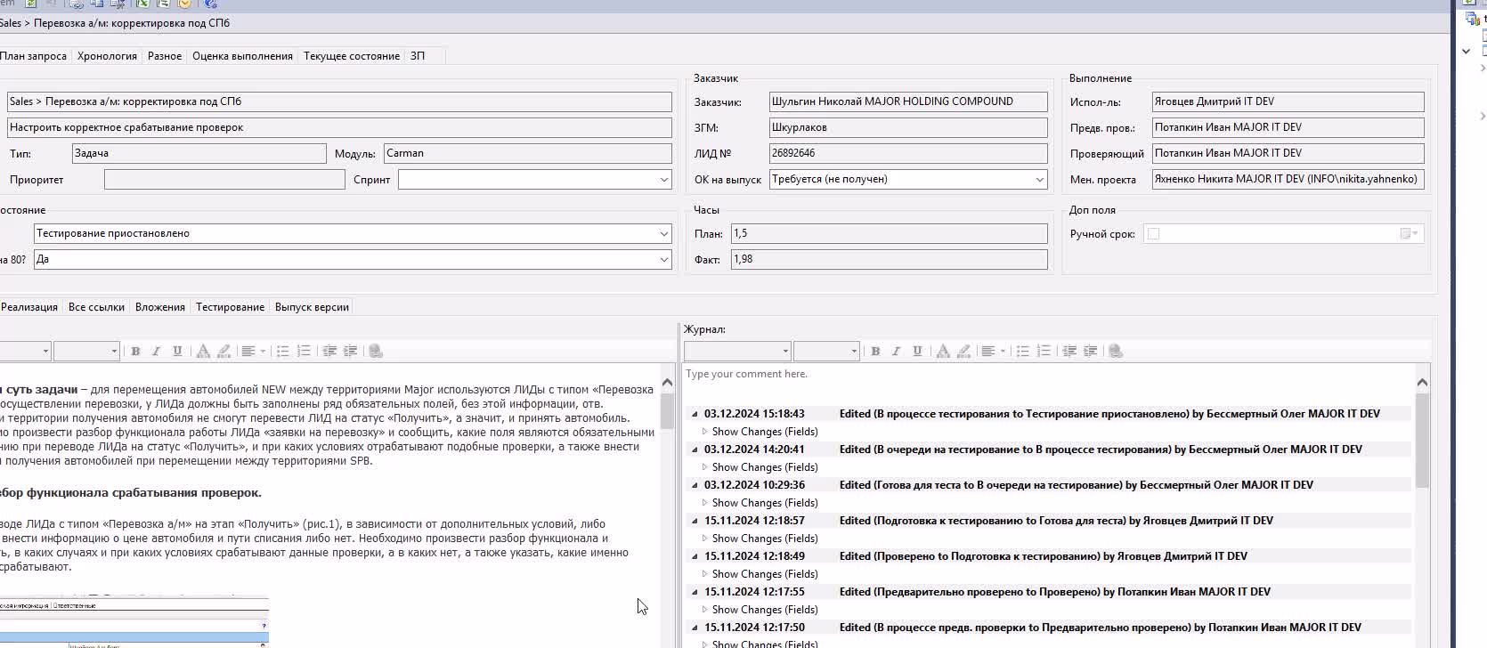Expand Show Changes under 12:18:49 entry
This screenshot has width=1487, height=648.
point(704,574)
